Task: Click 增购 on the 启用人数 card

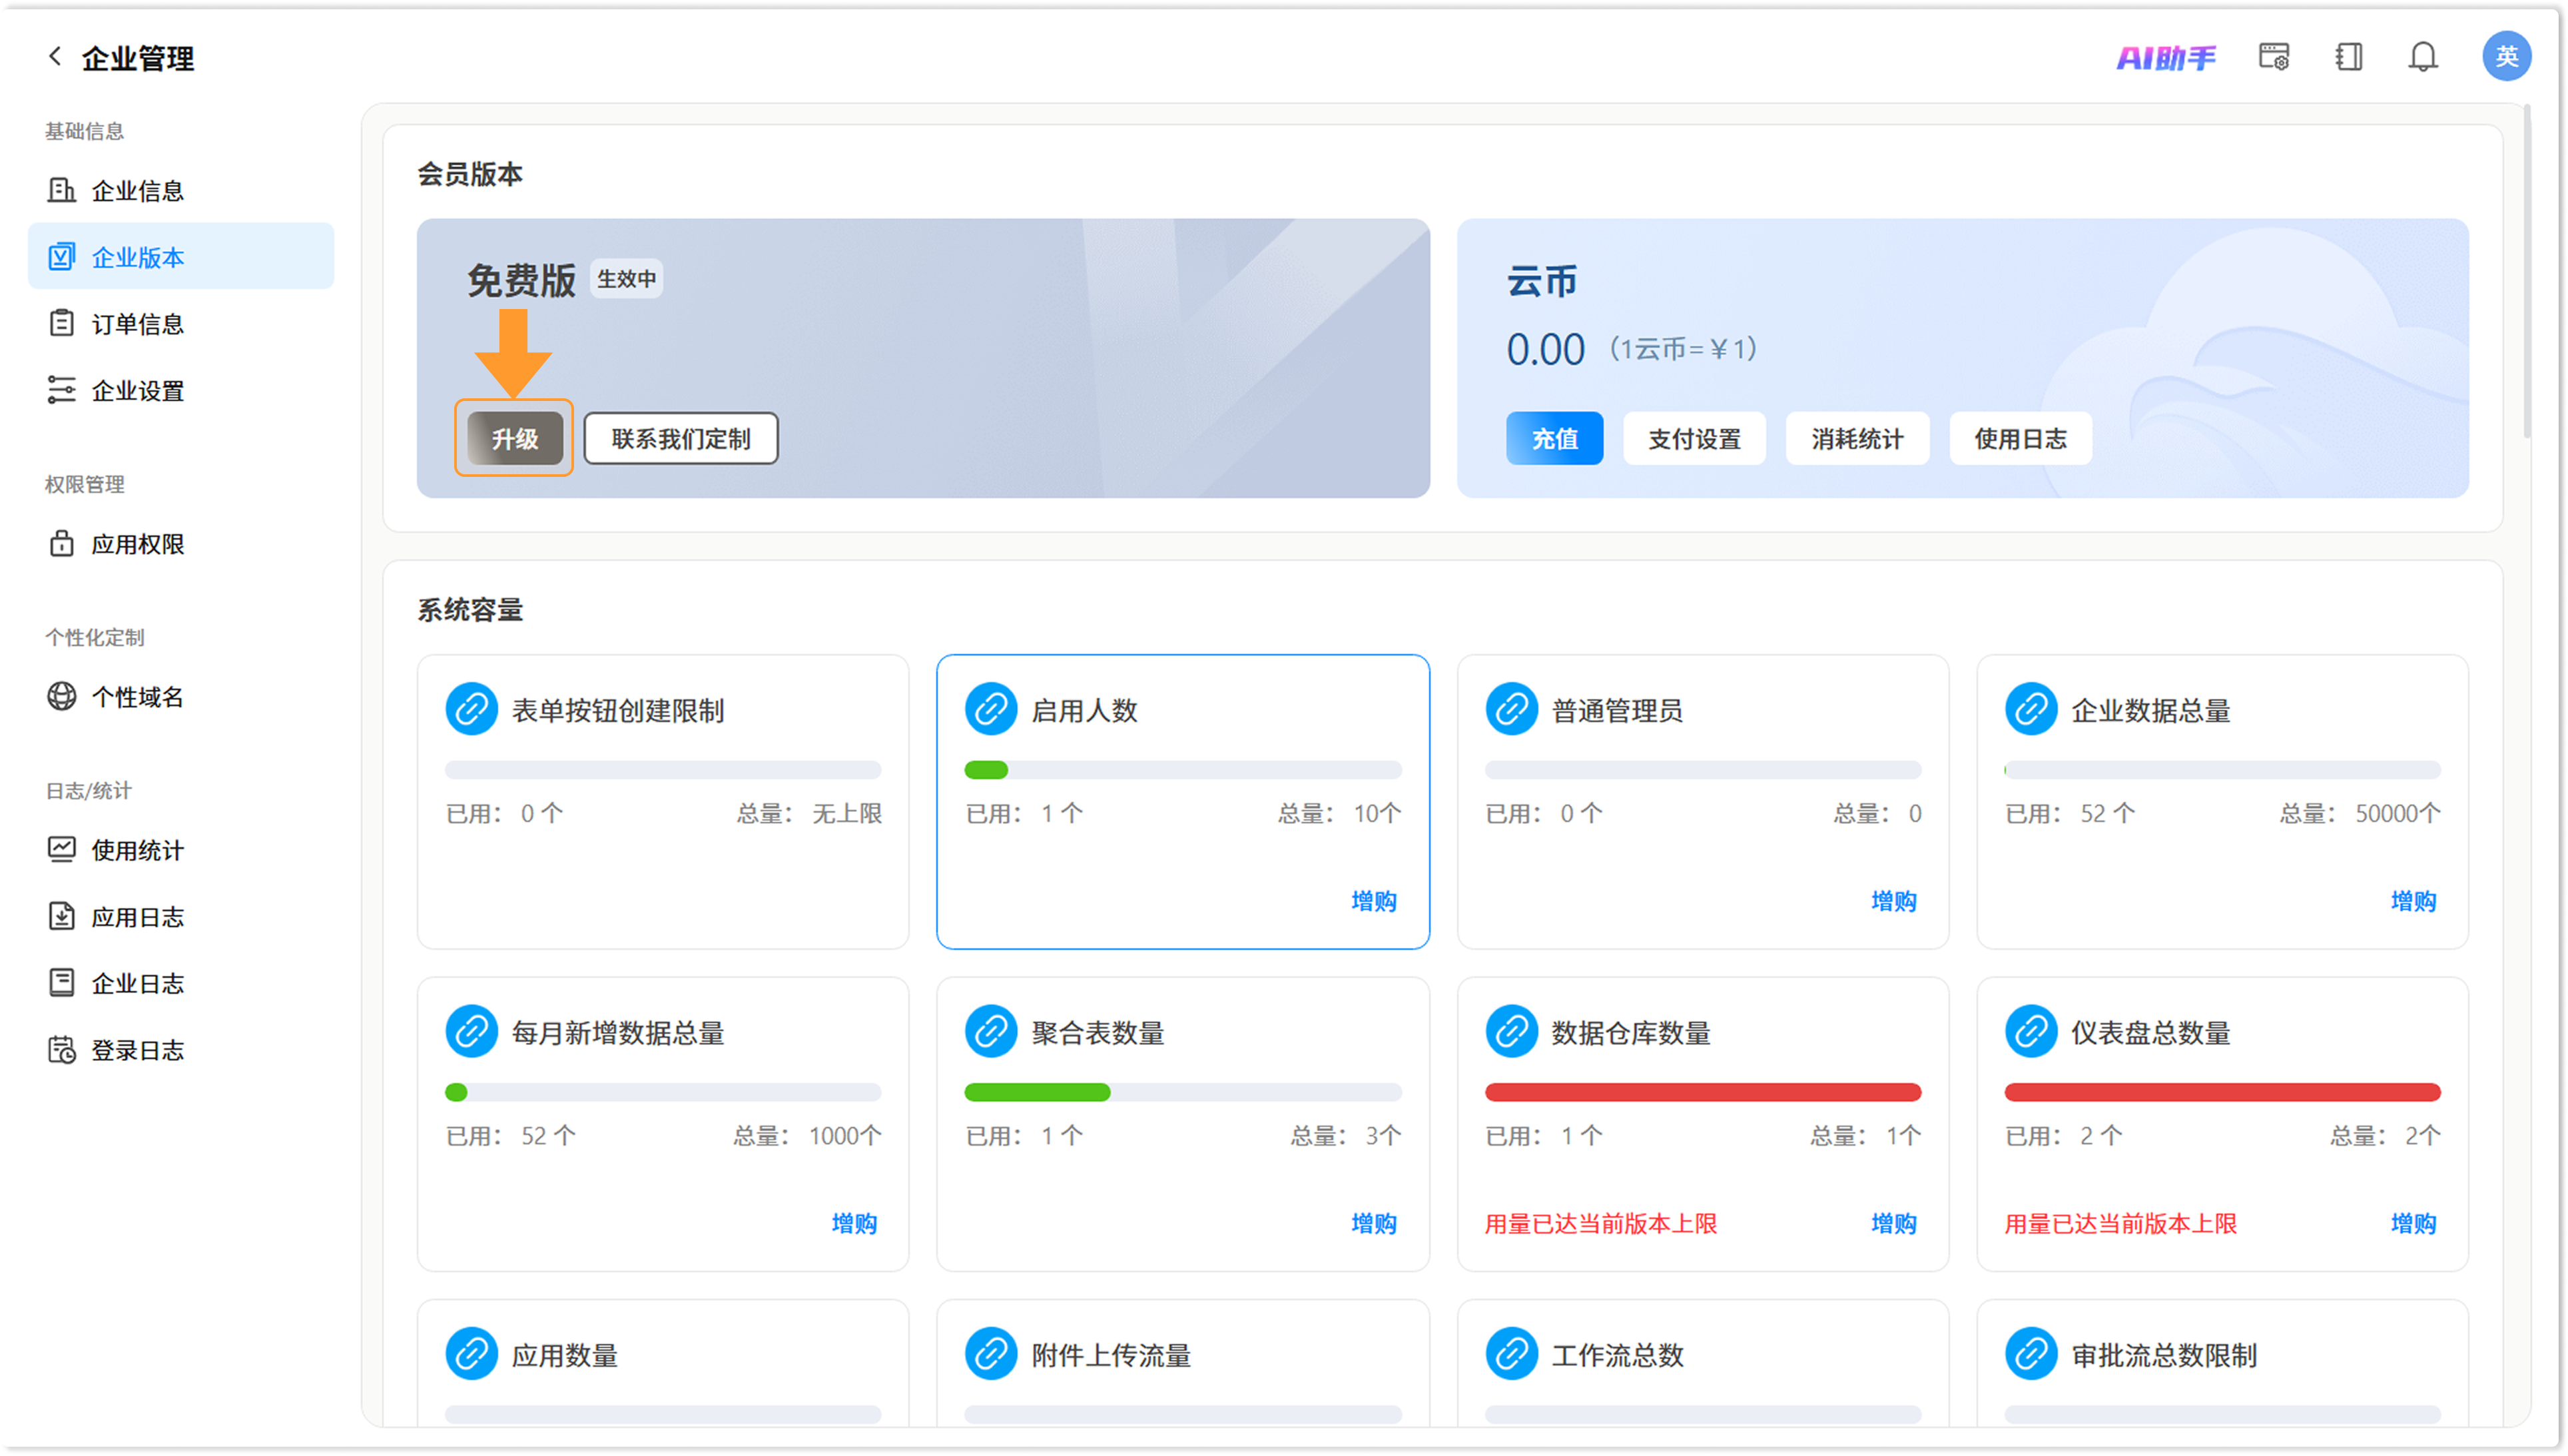Action: (x=1373, y=900)
